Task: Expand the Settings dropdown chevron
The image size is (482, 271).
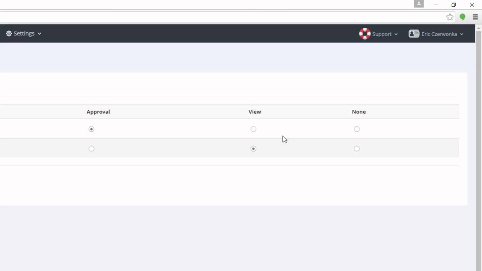Action: pos(40,34)
